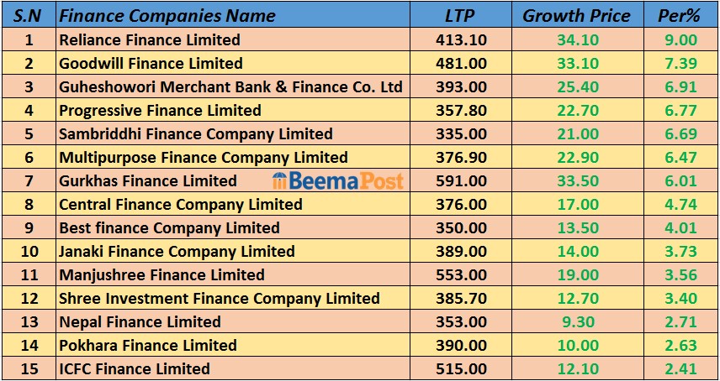Image resolution: width=720 pixels, height=381 pixels.
Task: Click Gurkhas Finance Limited LTP value 591.00
Action: [462, 180]
